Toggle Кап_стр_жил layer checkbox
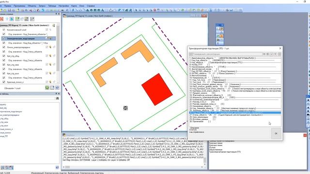310x174 pixels. point(4,73)
